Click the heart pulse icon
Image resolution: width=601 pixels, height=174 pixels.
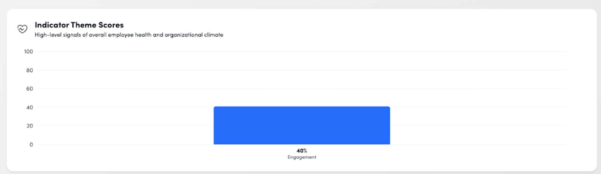(23, 29)
